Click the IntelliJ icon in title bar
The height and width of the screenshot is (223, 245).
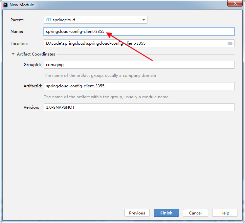(5, 5)
